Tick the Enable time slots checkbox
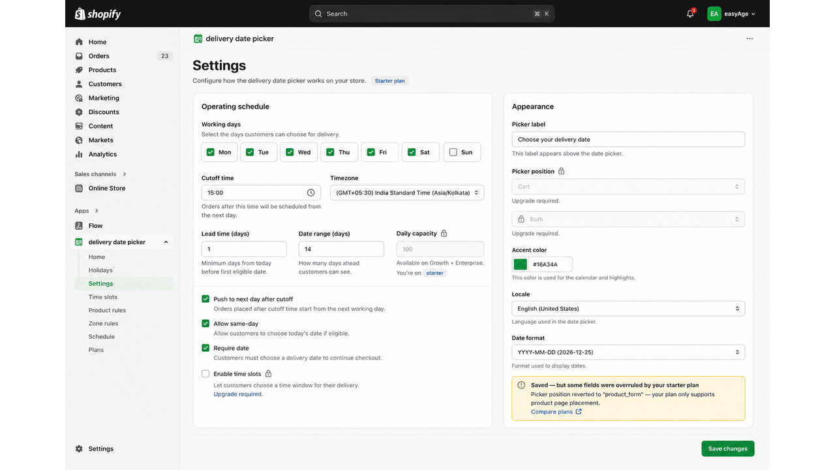The height and width of the screenshot is (470, 835). [205, 374]
